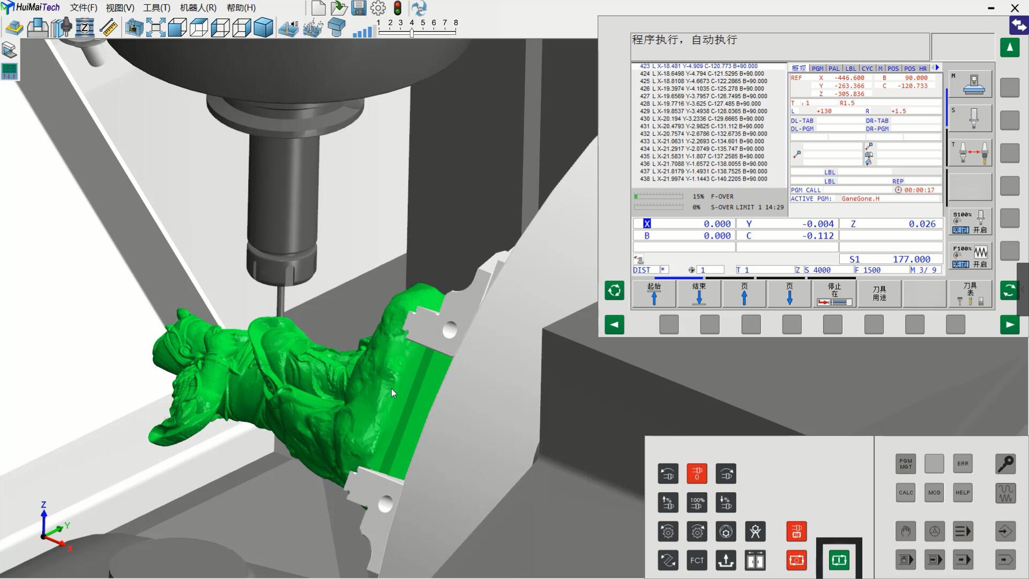Toggle S100% spindle override switch
1029x579 pixels.
pos(970,221)
